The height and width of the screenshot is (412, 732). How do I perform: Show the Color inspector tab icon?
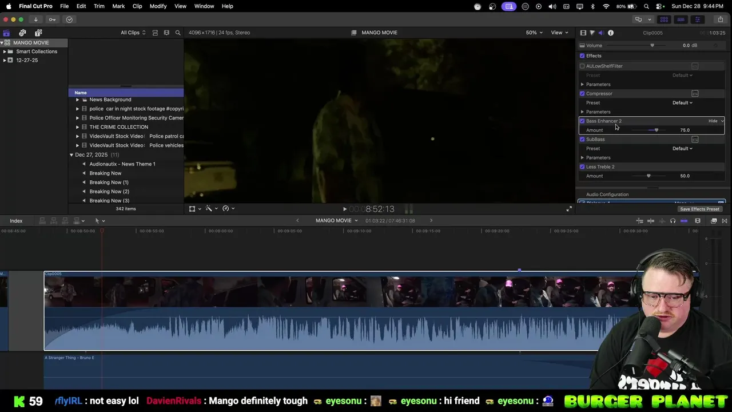(592, 33)
